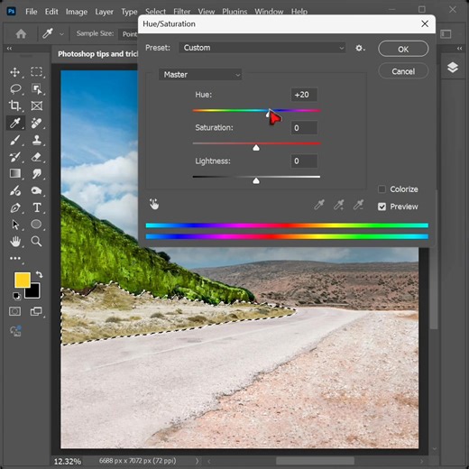Select the Smudge tool

pyautogui.click(x=37, y=174)
